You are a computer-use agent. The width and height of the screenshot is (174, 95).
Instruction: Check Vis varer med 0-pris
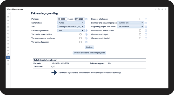tap(140, 34)
